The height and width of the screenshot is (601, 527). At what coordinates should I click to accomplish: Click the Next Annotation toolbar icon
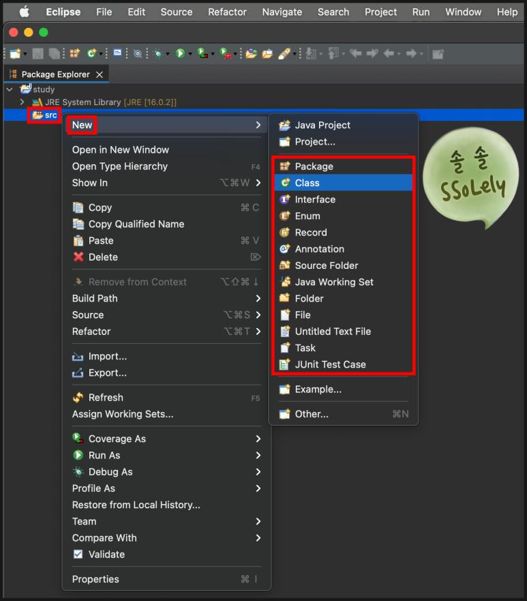tap(311, 54)
